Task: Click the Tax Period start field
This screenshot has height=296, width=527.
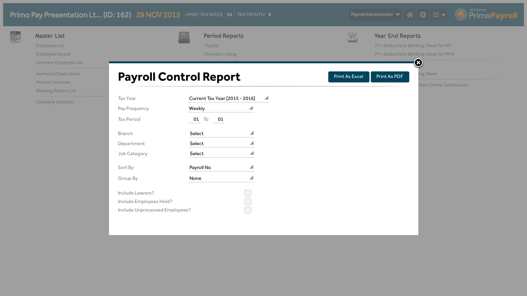Action: tap(196, 119)
